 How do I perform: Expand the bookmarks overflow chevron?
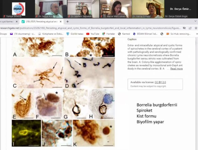click(196, 33)
